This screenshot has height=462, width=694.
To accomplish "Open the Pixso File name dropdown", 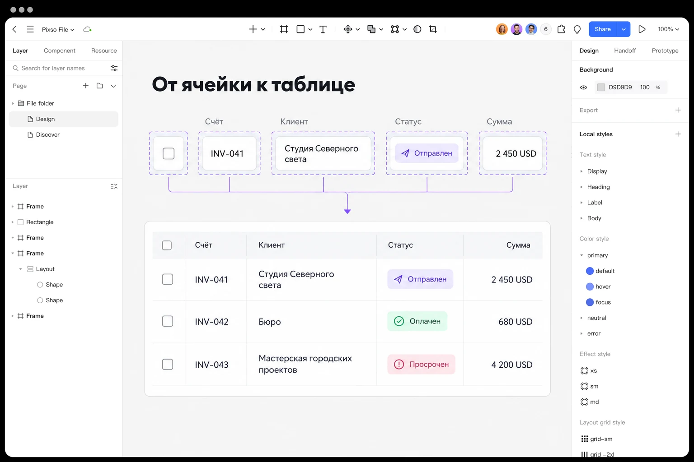I will (x=58, y=29).
